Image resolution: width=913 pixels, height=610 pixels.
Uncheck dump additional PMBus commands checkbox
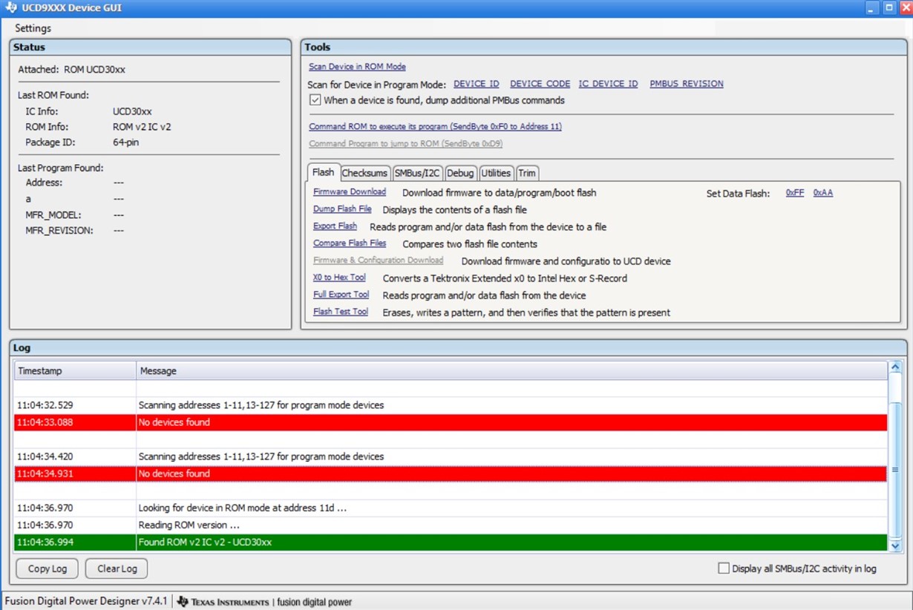[315, 100]
